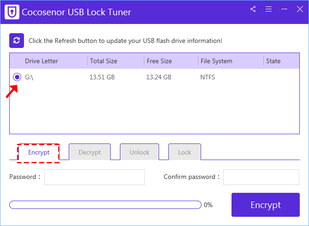Focus the Confirm password field
309x226 pixels.
click(x=261, y=177)
